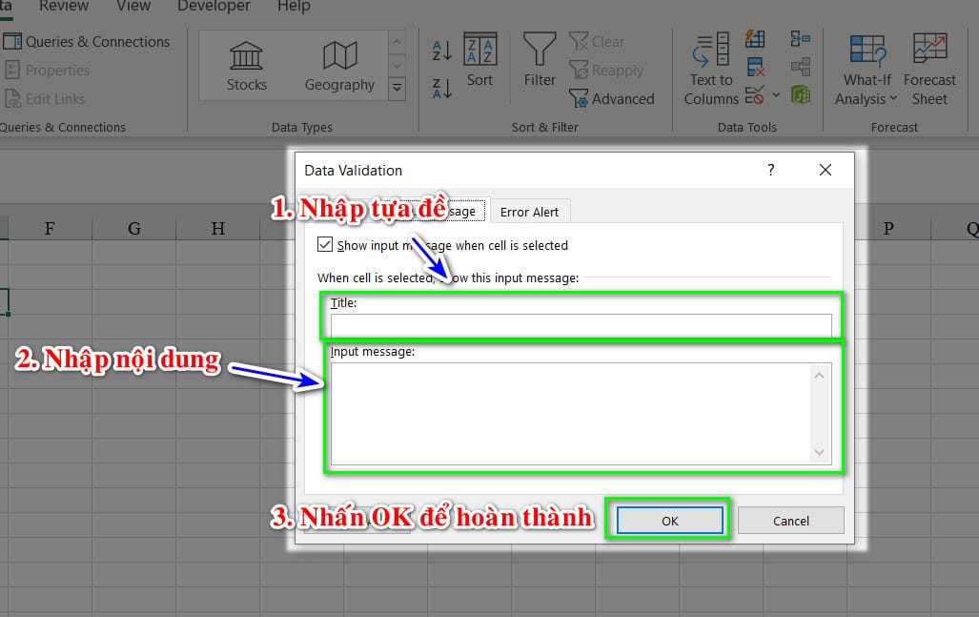Open the Review ribbon tab

[64, 7]
